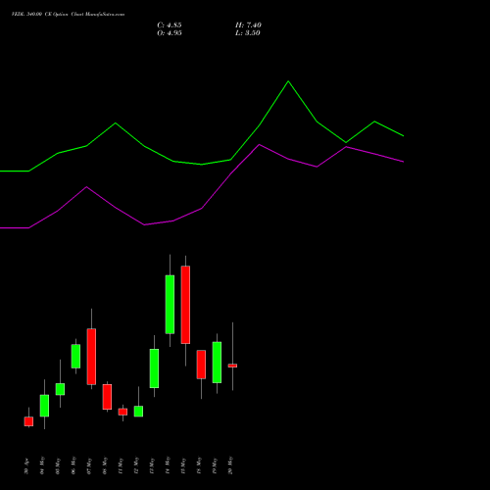Select the 11 May date label

(x=121, y=465)
